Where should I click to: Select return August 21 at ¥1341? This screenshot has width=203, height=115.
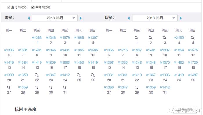click(123, 75)
